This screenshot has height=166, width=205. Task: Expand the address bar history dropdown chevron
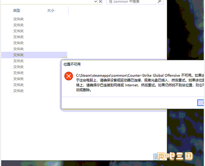point(95,2)
